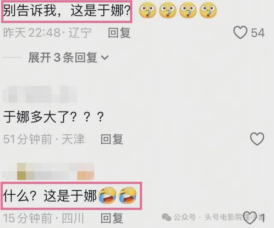Click the 54 like count number
Screen dimensions: 274x228
[x=258, y=33]
